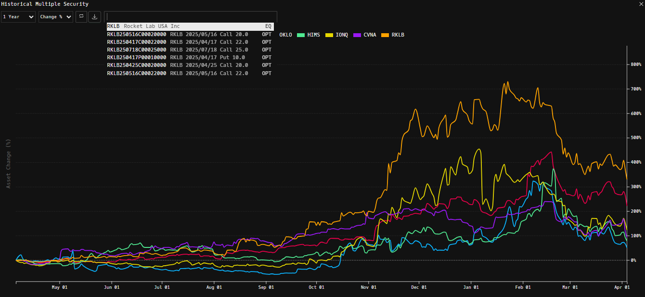Click the 300% y-axis label
Image resolution: width=645 pixels, height=297 pixels.
pyautogui.click(x=635, y=187)
